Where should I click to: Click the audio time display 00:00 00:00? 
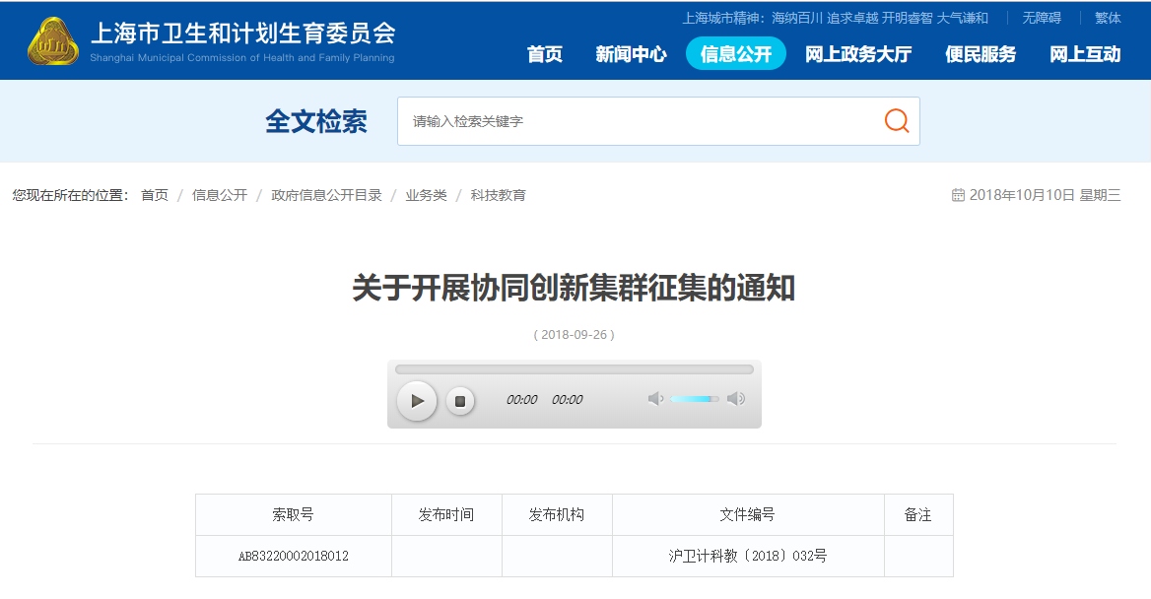click(544, 399)
